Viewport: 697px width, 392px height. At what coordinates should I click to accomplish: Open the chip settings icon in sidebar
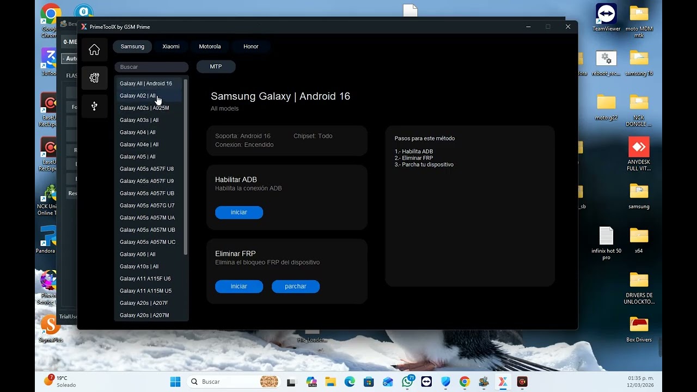[94, 78]
